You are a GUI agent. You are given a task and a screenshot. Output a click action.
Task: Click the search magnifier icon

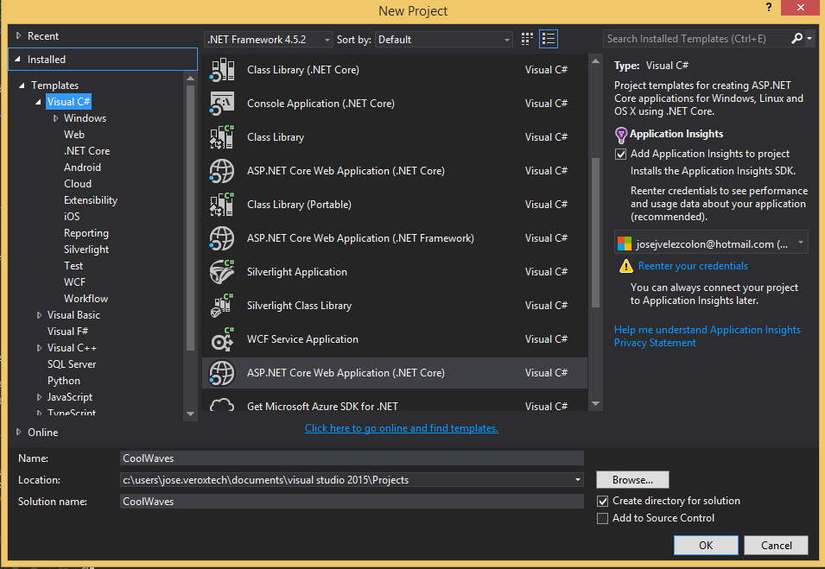click(x=795, y=39)
